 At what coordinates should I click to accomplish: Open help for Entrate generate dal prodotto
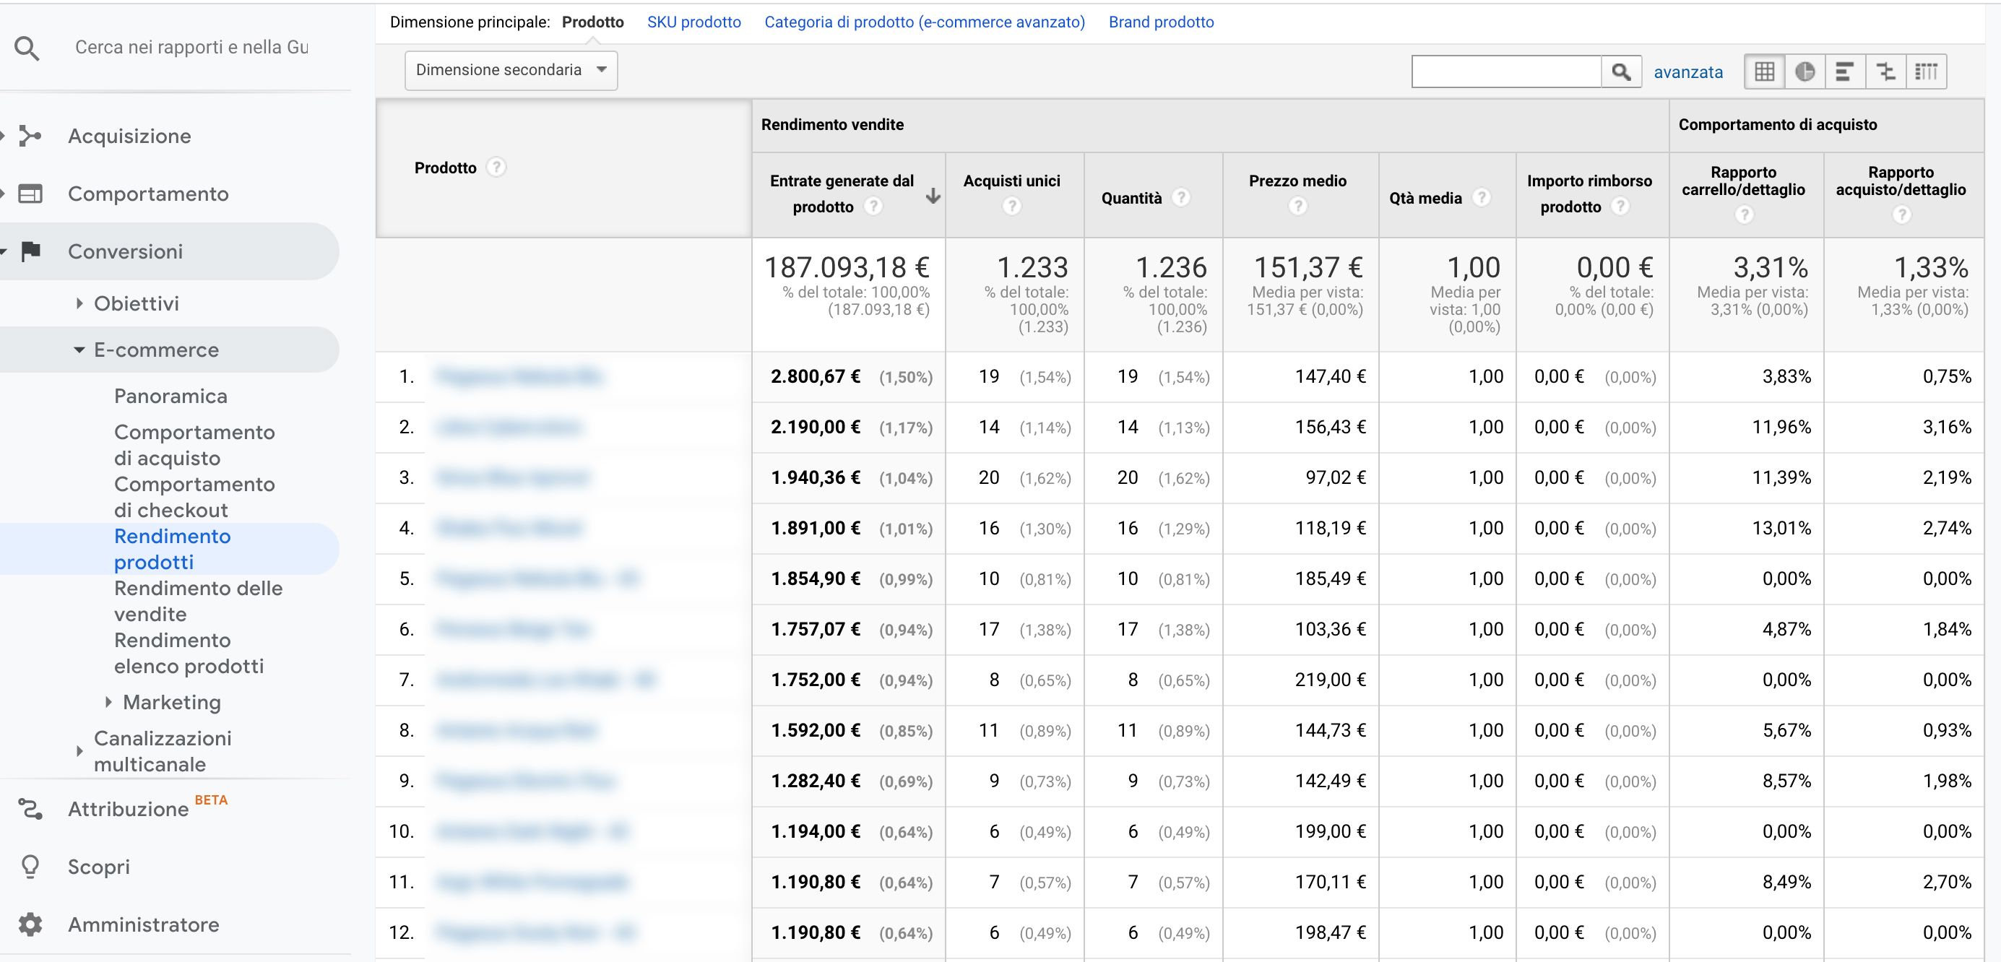(873, 206)
